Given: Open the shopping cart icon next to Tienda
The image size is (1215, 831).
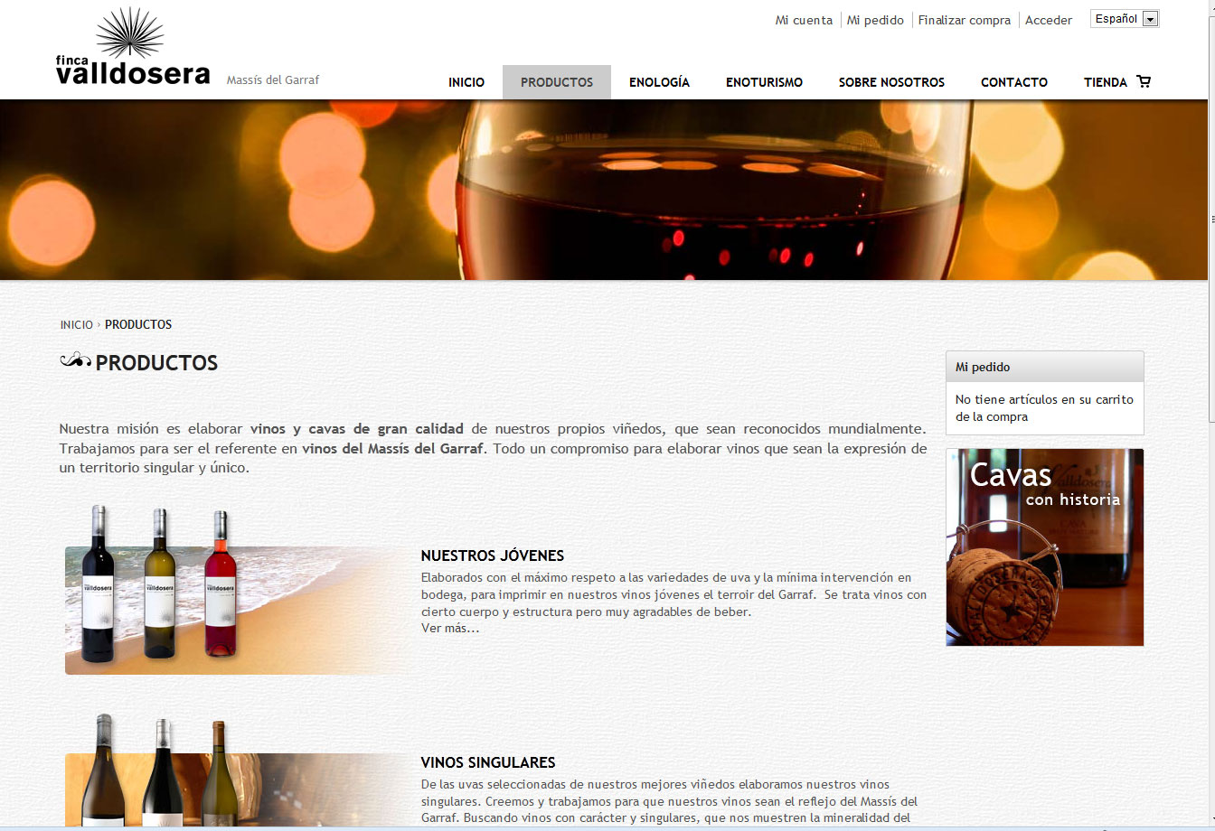Looking at the screenshot, I should 1144,81.
